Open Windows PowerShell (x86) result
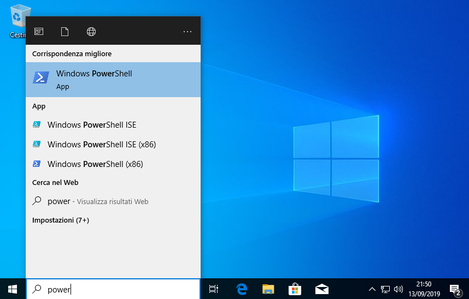 [x=113, y=164]
